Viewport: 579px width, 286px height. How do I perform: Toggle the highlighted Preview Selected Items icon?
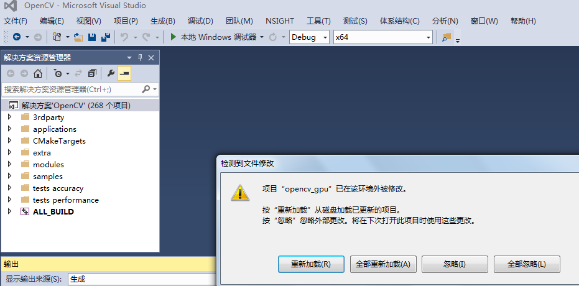pos(124,73)
